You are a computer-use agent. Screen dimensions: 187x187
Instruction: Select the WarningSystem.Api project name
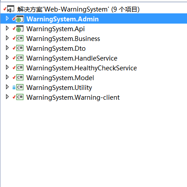[x=55, y=29]
